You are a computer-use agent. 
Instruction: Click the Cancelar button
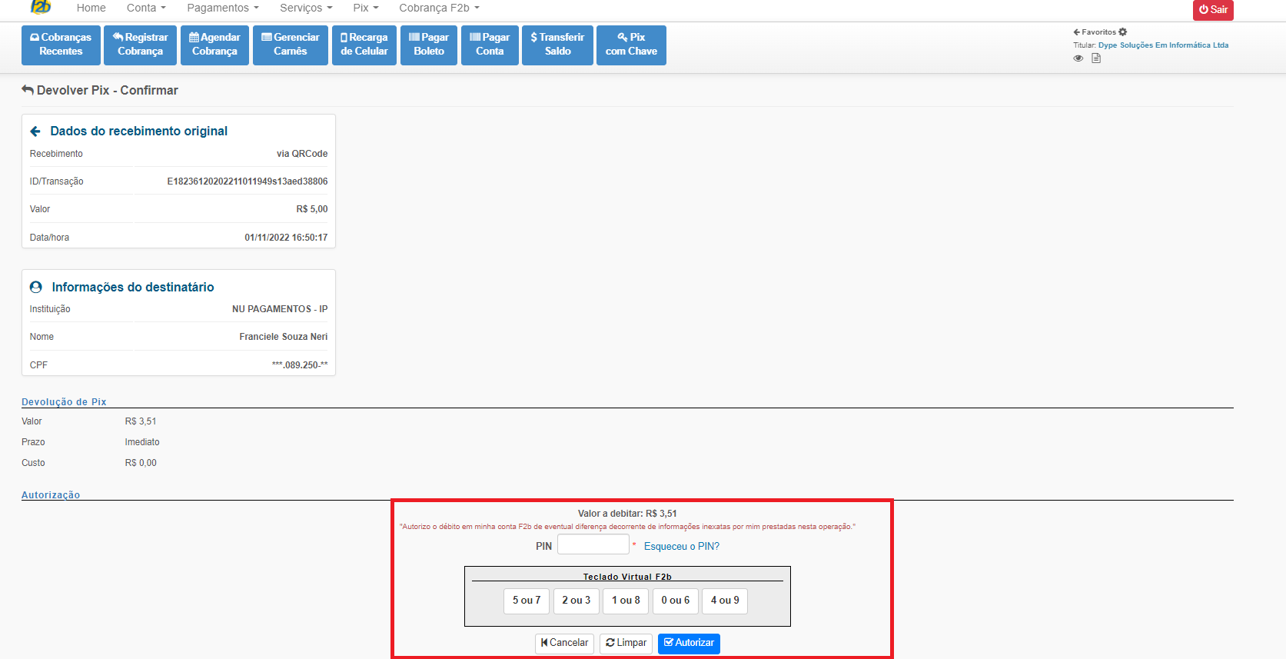[564, 644]
